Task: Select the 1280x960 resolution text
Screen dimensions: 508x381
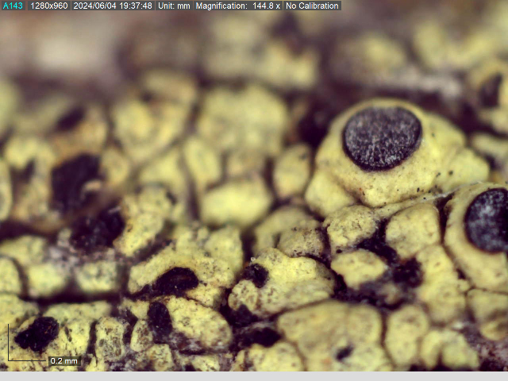Action: click(x=49, y=6)
